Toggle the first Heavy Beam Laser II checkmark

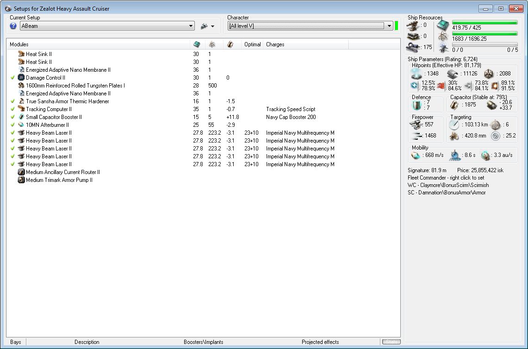(12, 133)
